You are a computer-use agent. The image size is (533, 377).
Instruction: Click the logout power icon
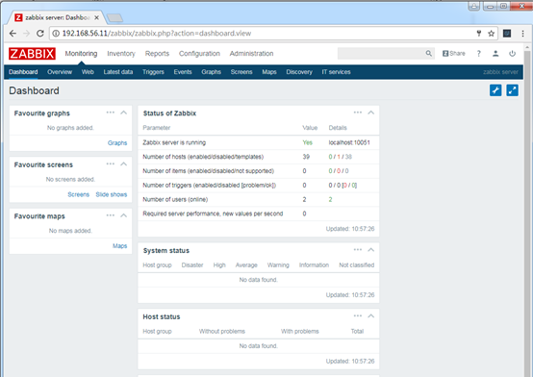point(512,53)
